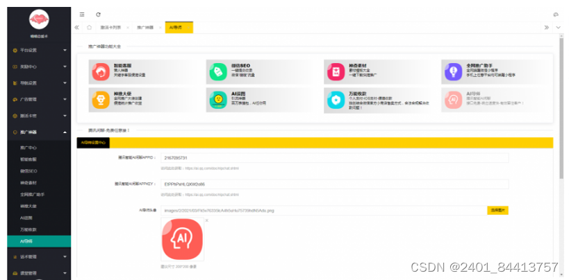Open the AI逗图 smiley face card icon

(x=218, y=100)
